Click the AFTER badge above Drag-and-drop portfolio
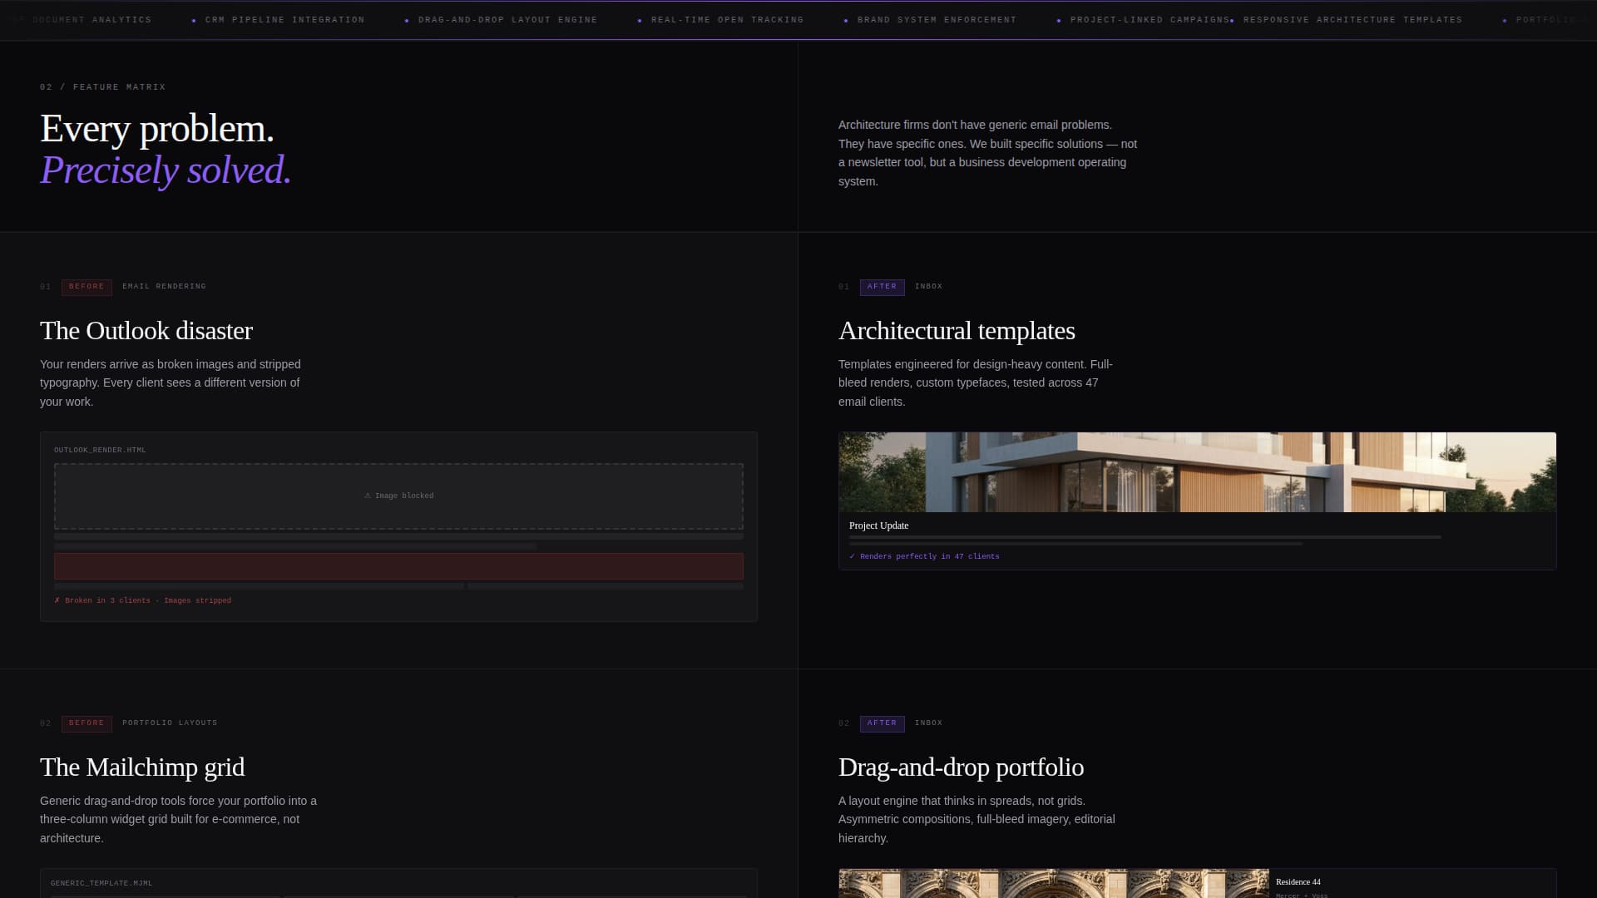This screenshot has width=1597, height=898. pos(882,723)
